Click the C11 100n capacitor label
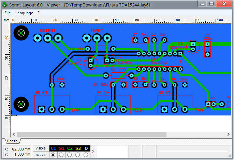 57,79
